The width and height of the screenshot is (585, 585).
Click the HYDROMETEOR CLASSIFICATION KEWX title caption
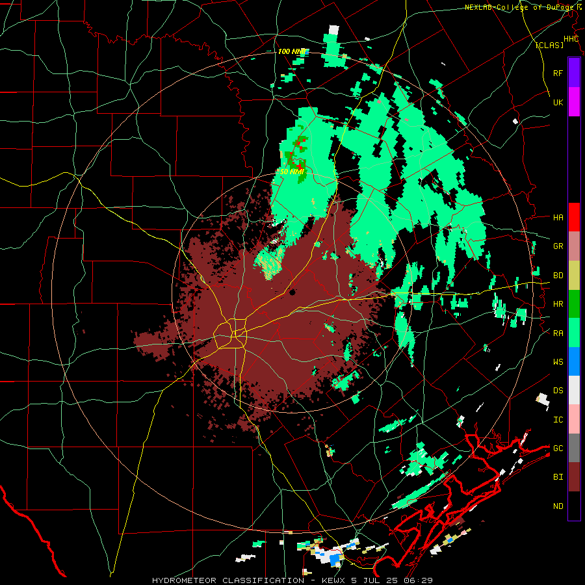(x=292, y=580)
